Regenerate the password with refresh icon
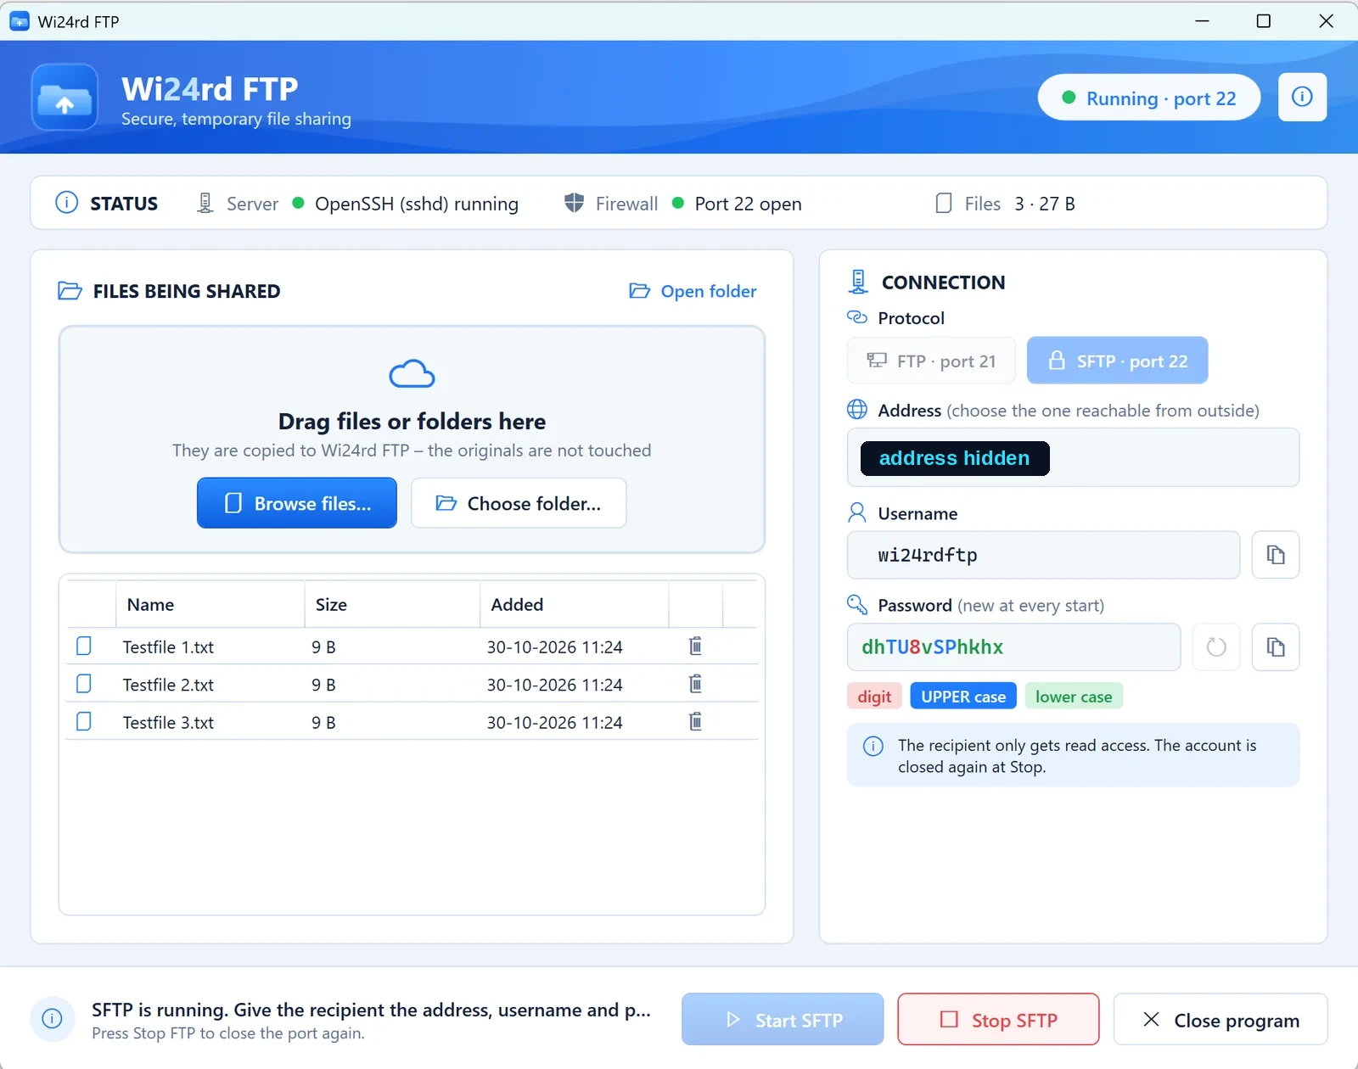Viewport: 1358px width, 1069px height. click(x=1216, y=647)
